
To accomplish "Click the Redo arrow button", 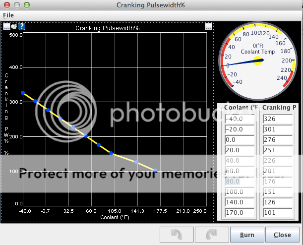I will [212, 235].
